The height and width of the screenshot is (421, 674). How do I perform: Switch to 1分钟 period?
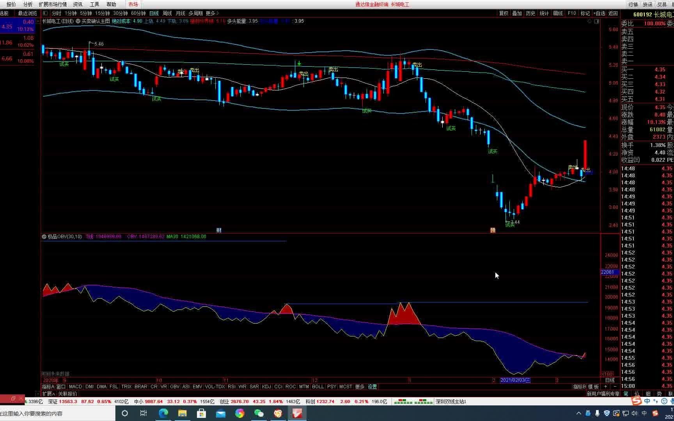(x=71, y=13)
